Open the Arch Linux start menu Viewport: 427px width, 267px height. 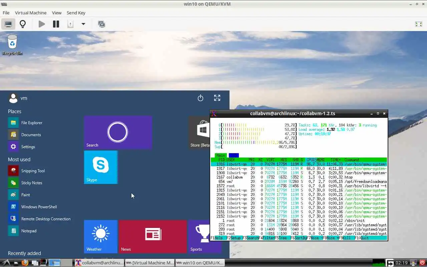pyautogui.click(x=5, y=263)
